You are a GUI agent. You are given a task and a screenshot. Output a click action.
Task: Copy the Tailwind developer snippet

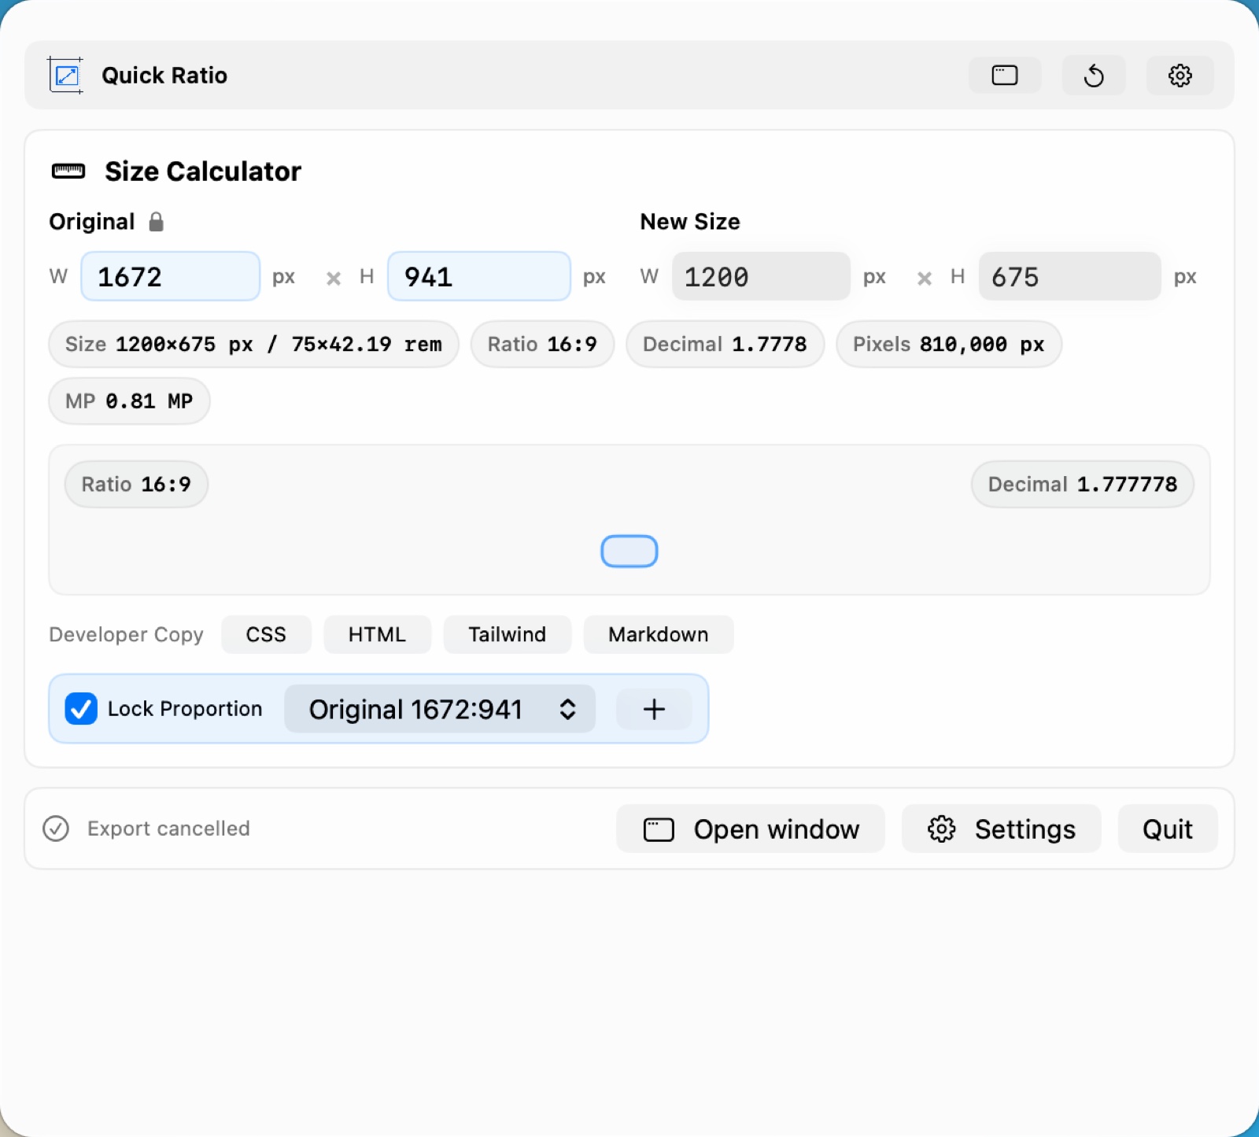[x=507, y=634]
